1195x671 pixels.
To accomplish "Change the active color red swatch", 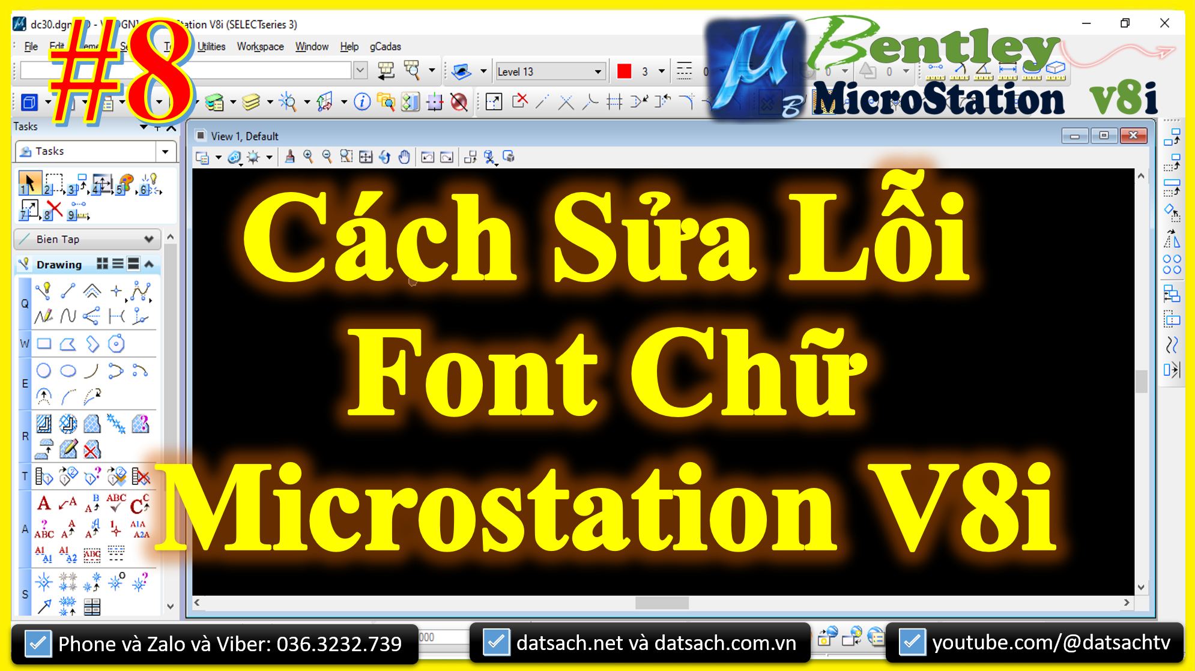I will pos(625,70).
